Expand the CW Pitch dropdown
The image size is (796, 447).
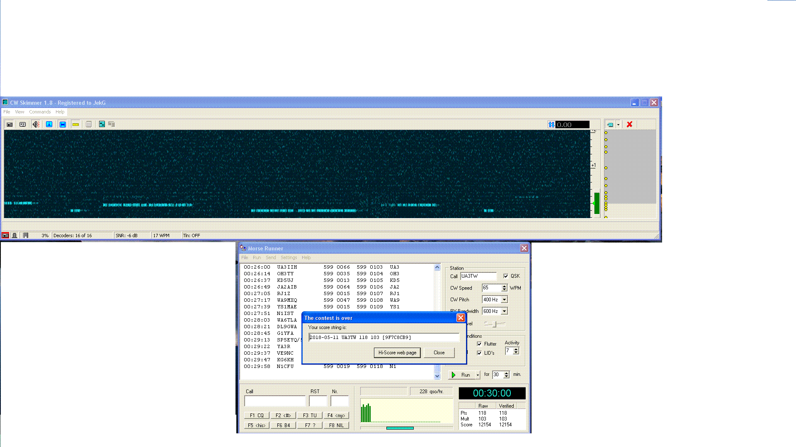click(505, 300)
